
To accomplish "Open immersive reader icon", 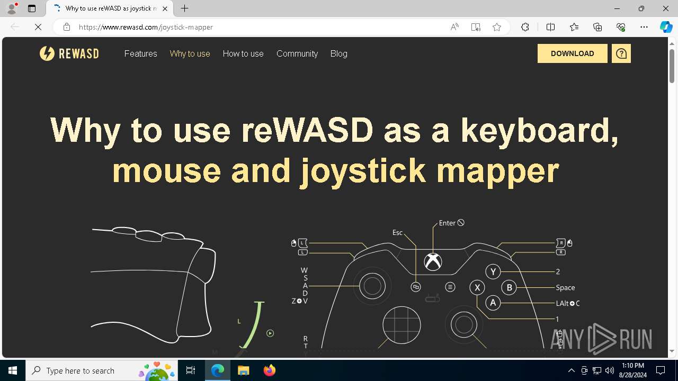I will pyautogui.click(x=476, y=27).
